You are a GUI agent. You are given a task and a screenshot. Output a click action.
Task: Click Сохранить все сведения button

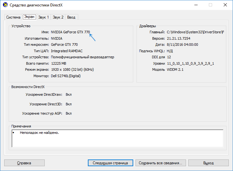pyautogui.click(x=161, y=163)
